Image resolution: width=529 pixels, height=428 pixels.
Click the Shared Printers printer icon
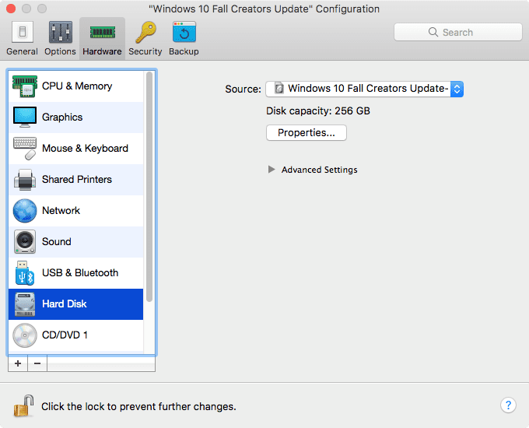[25, 179]
